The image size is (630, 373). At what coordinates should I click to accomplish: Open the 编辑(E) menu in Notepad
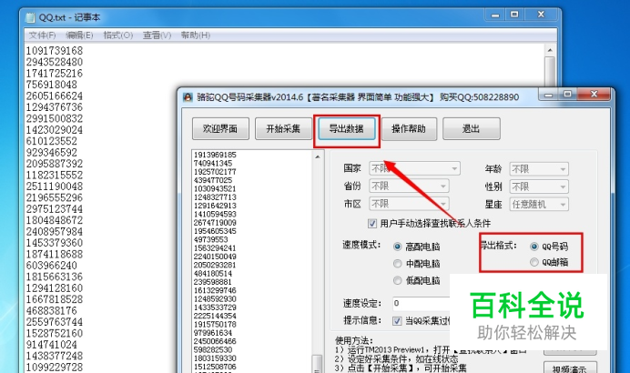click(79, 35)
